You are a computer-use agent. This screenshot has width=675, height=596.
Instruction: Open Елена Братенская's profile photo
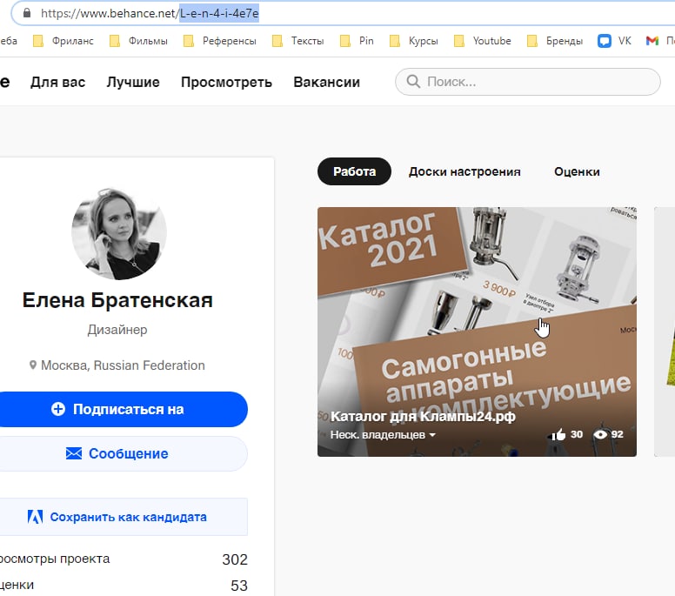119,233
